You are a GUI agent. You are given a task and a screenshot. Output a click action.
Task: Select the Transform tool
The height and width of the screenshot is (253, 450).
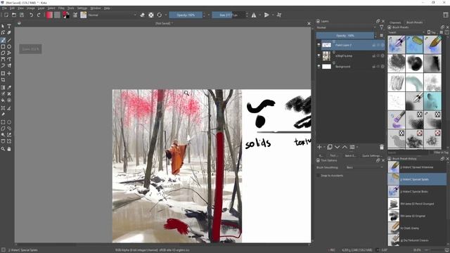3,73
